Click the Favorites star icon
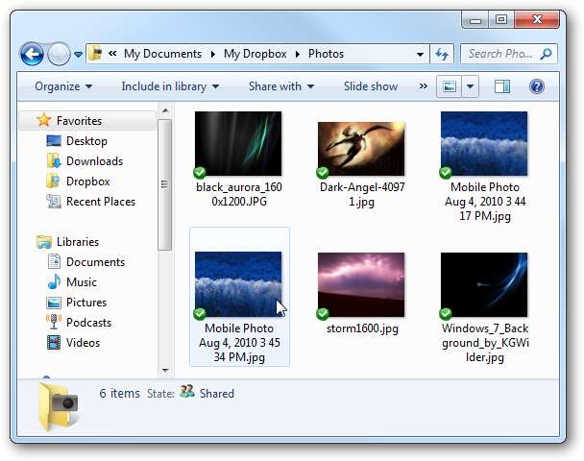Viewport: 584px width, 461px height. click(43, 120)
